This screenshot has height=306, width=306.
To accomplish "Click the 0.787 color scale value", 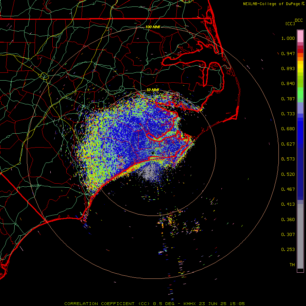I will 288,99.
